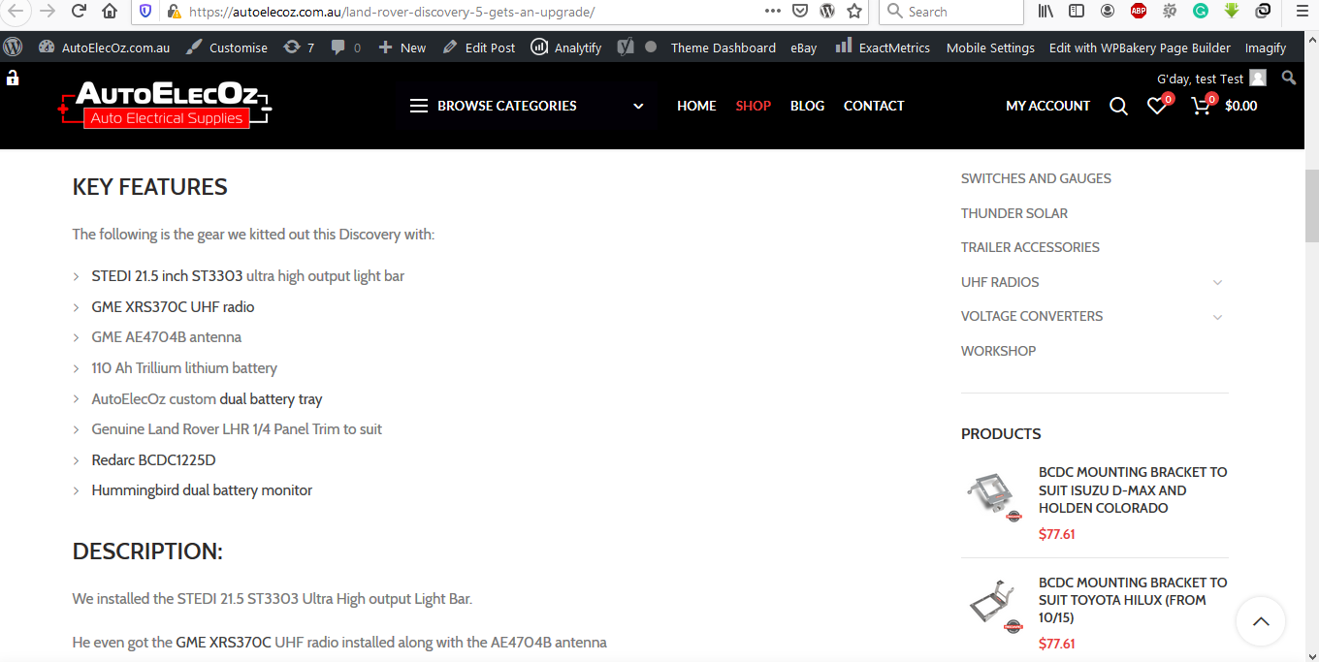Click New in the admin bar

pyautogui.click(x=402, y=47)
